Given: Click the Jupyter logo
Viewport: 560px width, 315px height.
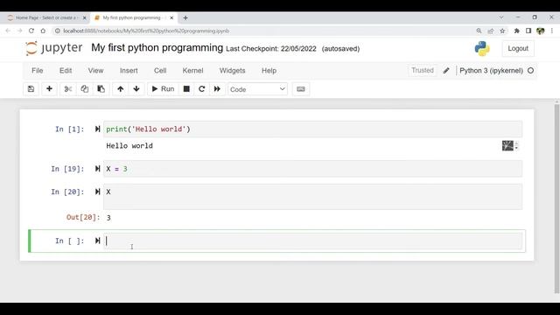Looking at the screenshot, I should [x=54, y=48].
